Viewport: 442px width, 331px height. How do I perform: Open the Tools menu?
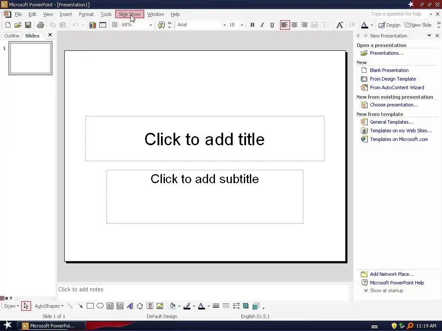(x=106, y=14)
